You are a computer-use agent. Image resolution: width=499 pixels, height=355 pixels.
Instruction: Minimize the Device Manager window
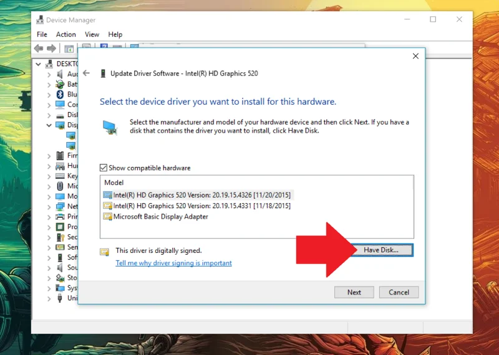click(x=407, y=19)
